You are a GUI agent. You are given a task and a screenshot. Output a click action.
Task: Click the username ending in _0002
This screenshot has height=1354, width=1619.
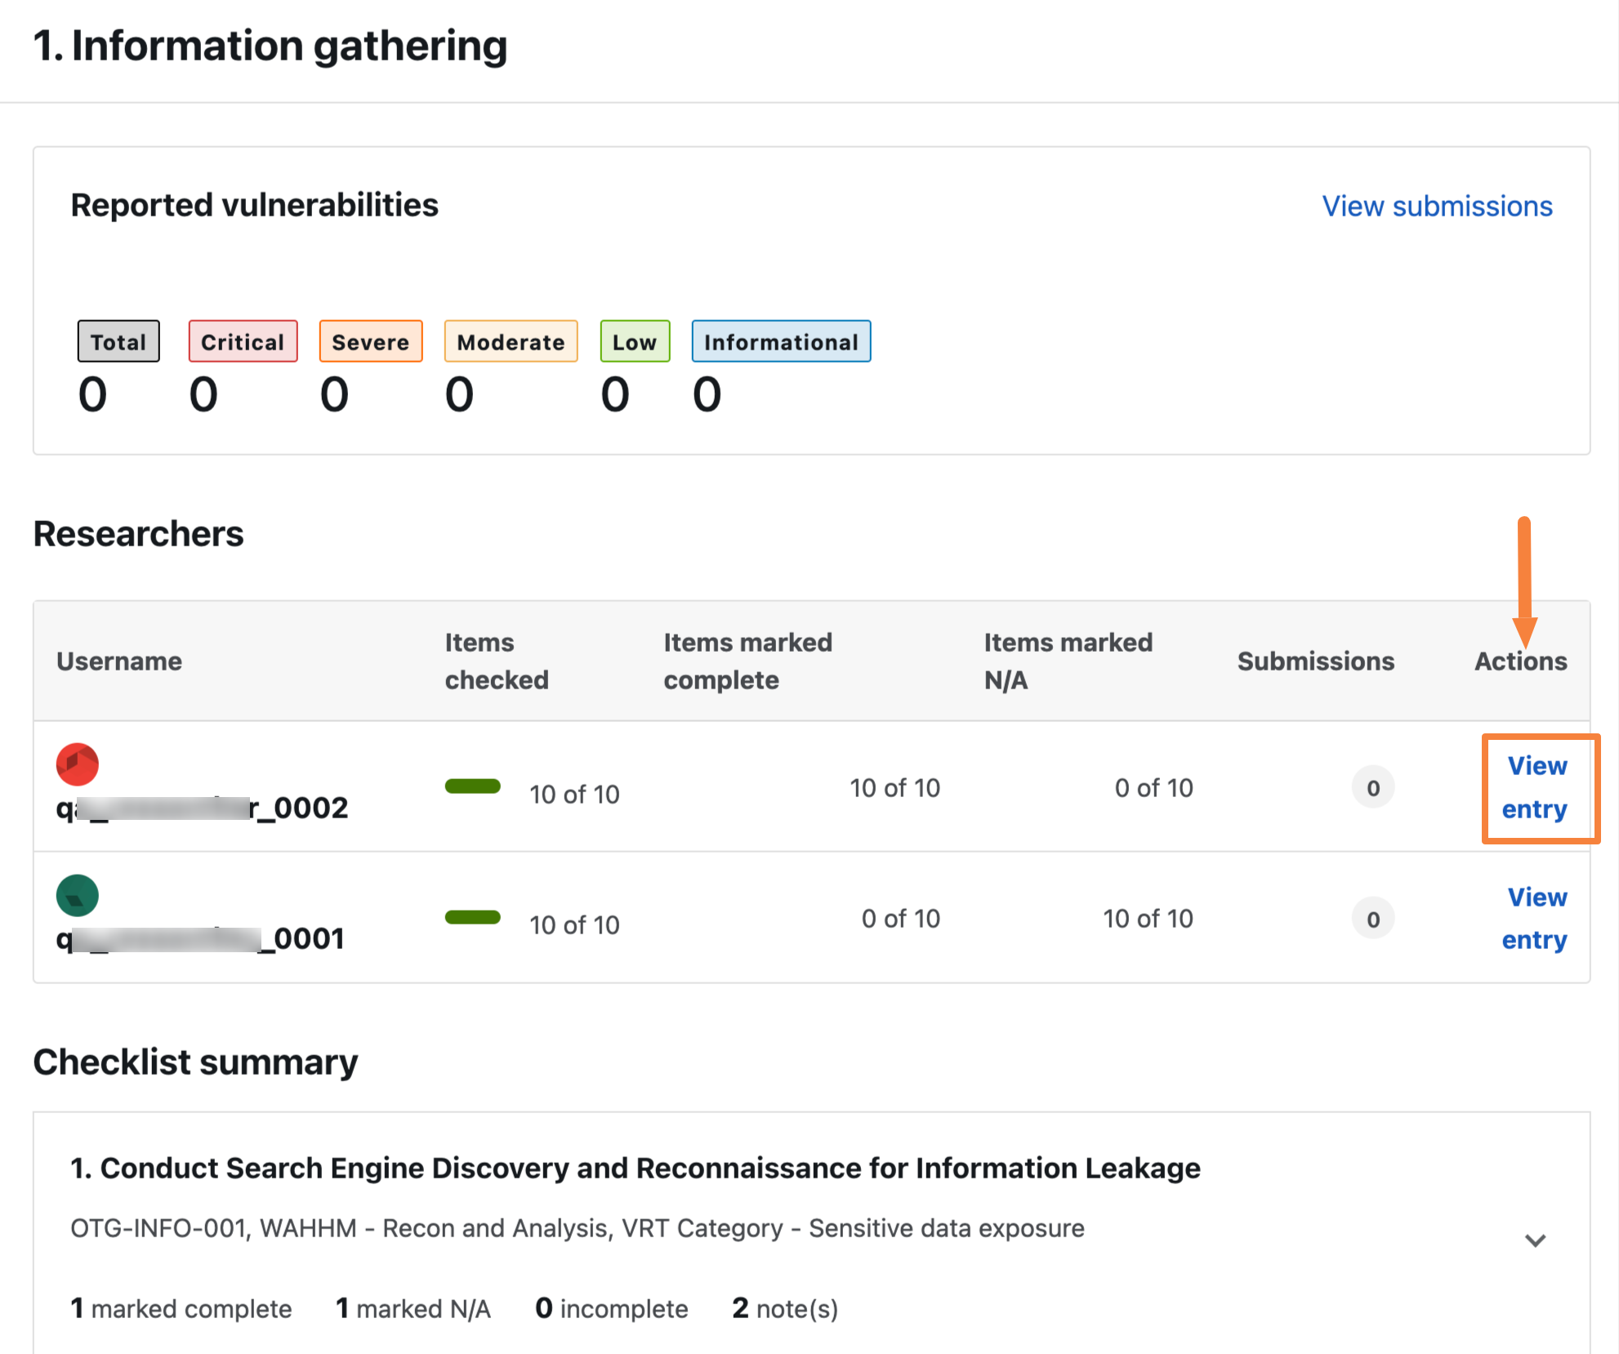click(x=202, y=808)
